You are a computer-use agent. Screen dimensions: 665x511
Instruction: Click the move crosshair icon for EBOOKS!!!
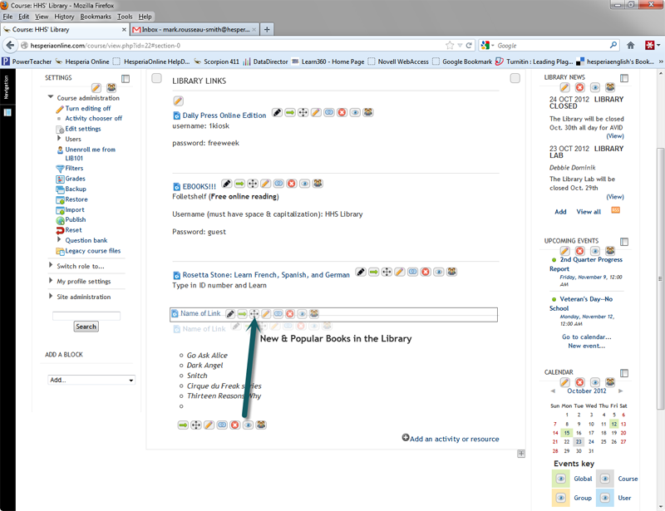coord(253,184)
